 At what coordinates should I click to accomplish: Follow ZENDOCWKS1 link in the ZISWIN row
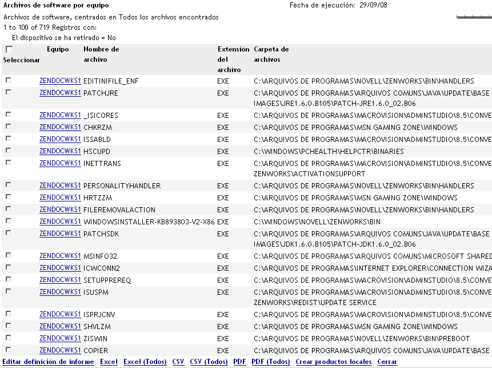pyautogui.click(x=60, y=338)
